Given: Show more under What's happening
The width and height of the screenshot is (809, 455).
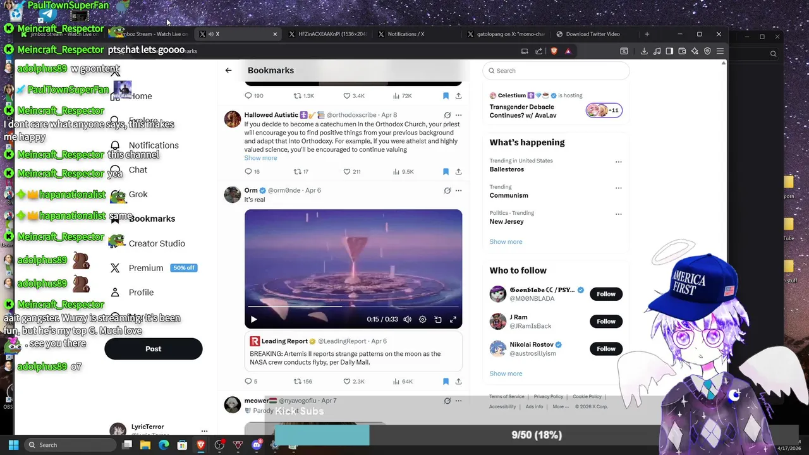Looking at the screenshot, I should 506,242.
